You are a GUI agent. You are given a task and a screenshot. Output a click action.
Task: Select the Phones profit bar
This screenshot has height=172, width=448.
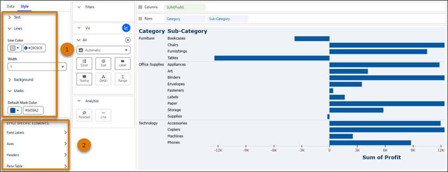click(370, 143)
